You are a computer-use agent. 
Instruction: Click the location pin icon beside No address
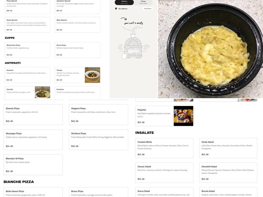tap(116, 9)
